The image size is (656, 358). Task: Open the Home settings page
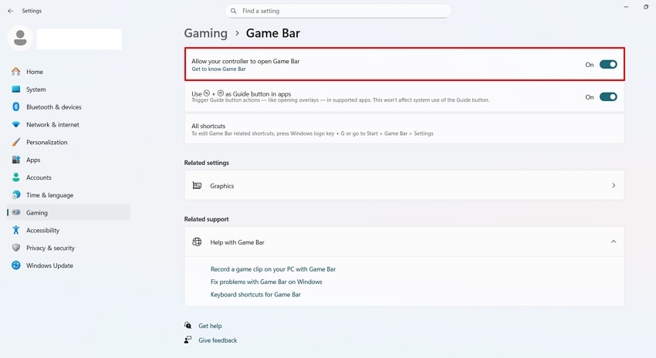(x=69, y=72)
